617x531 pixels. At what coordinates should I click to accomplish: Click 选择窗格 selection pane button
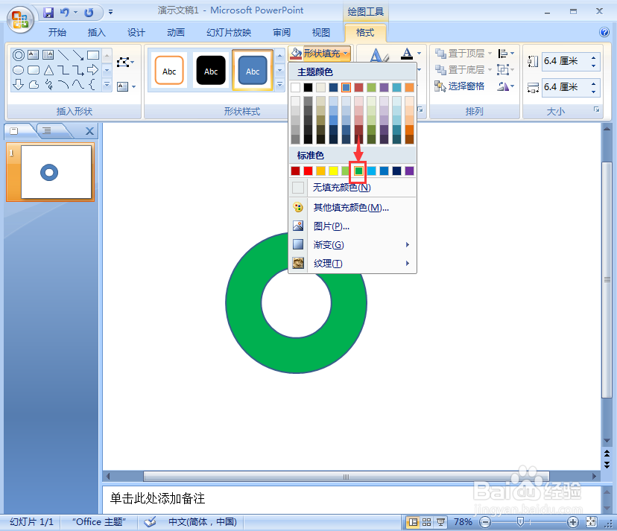pos(459,86)
